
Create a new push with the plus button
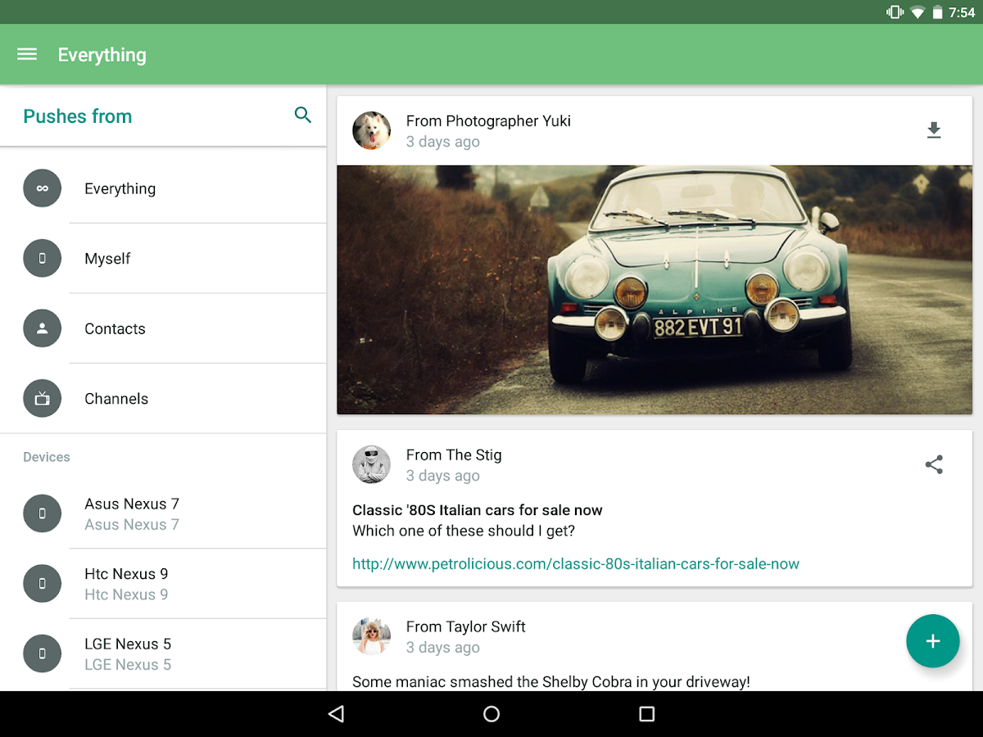click(x=933, y=641)
